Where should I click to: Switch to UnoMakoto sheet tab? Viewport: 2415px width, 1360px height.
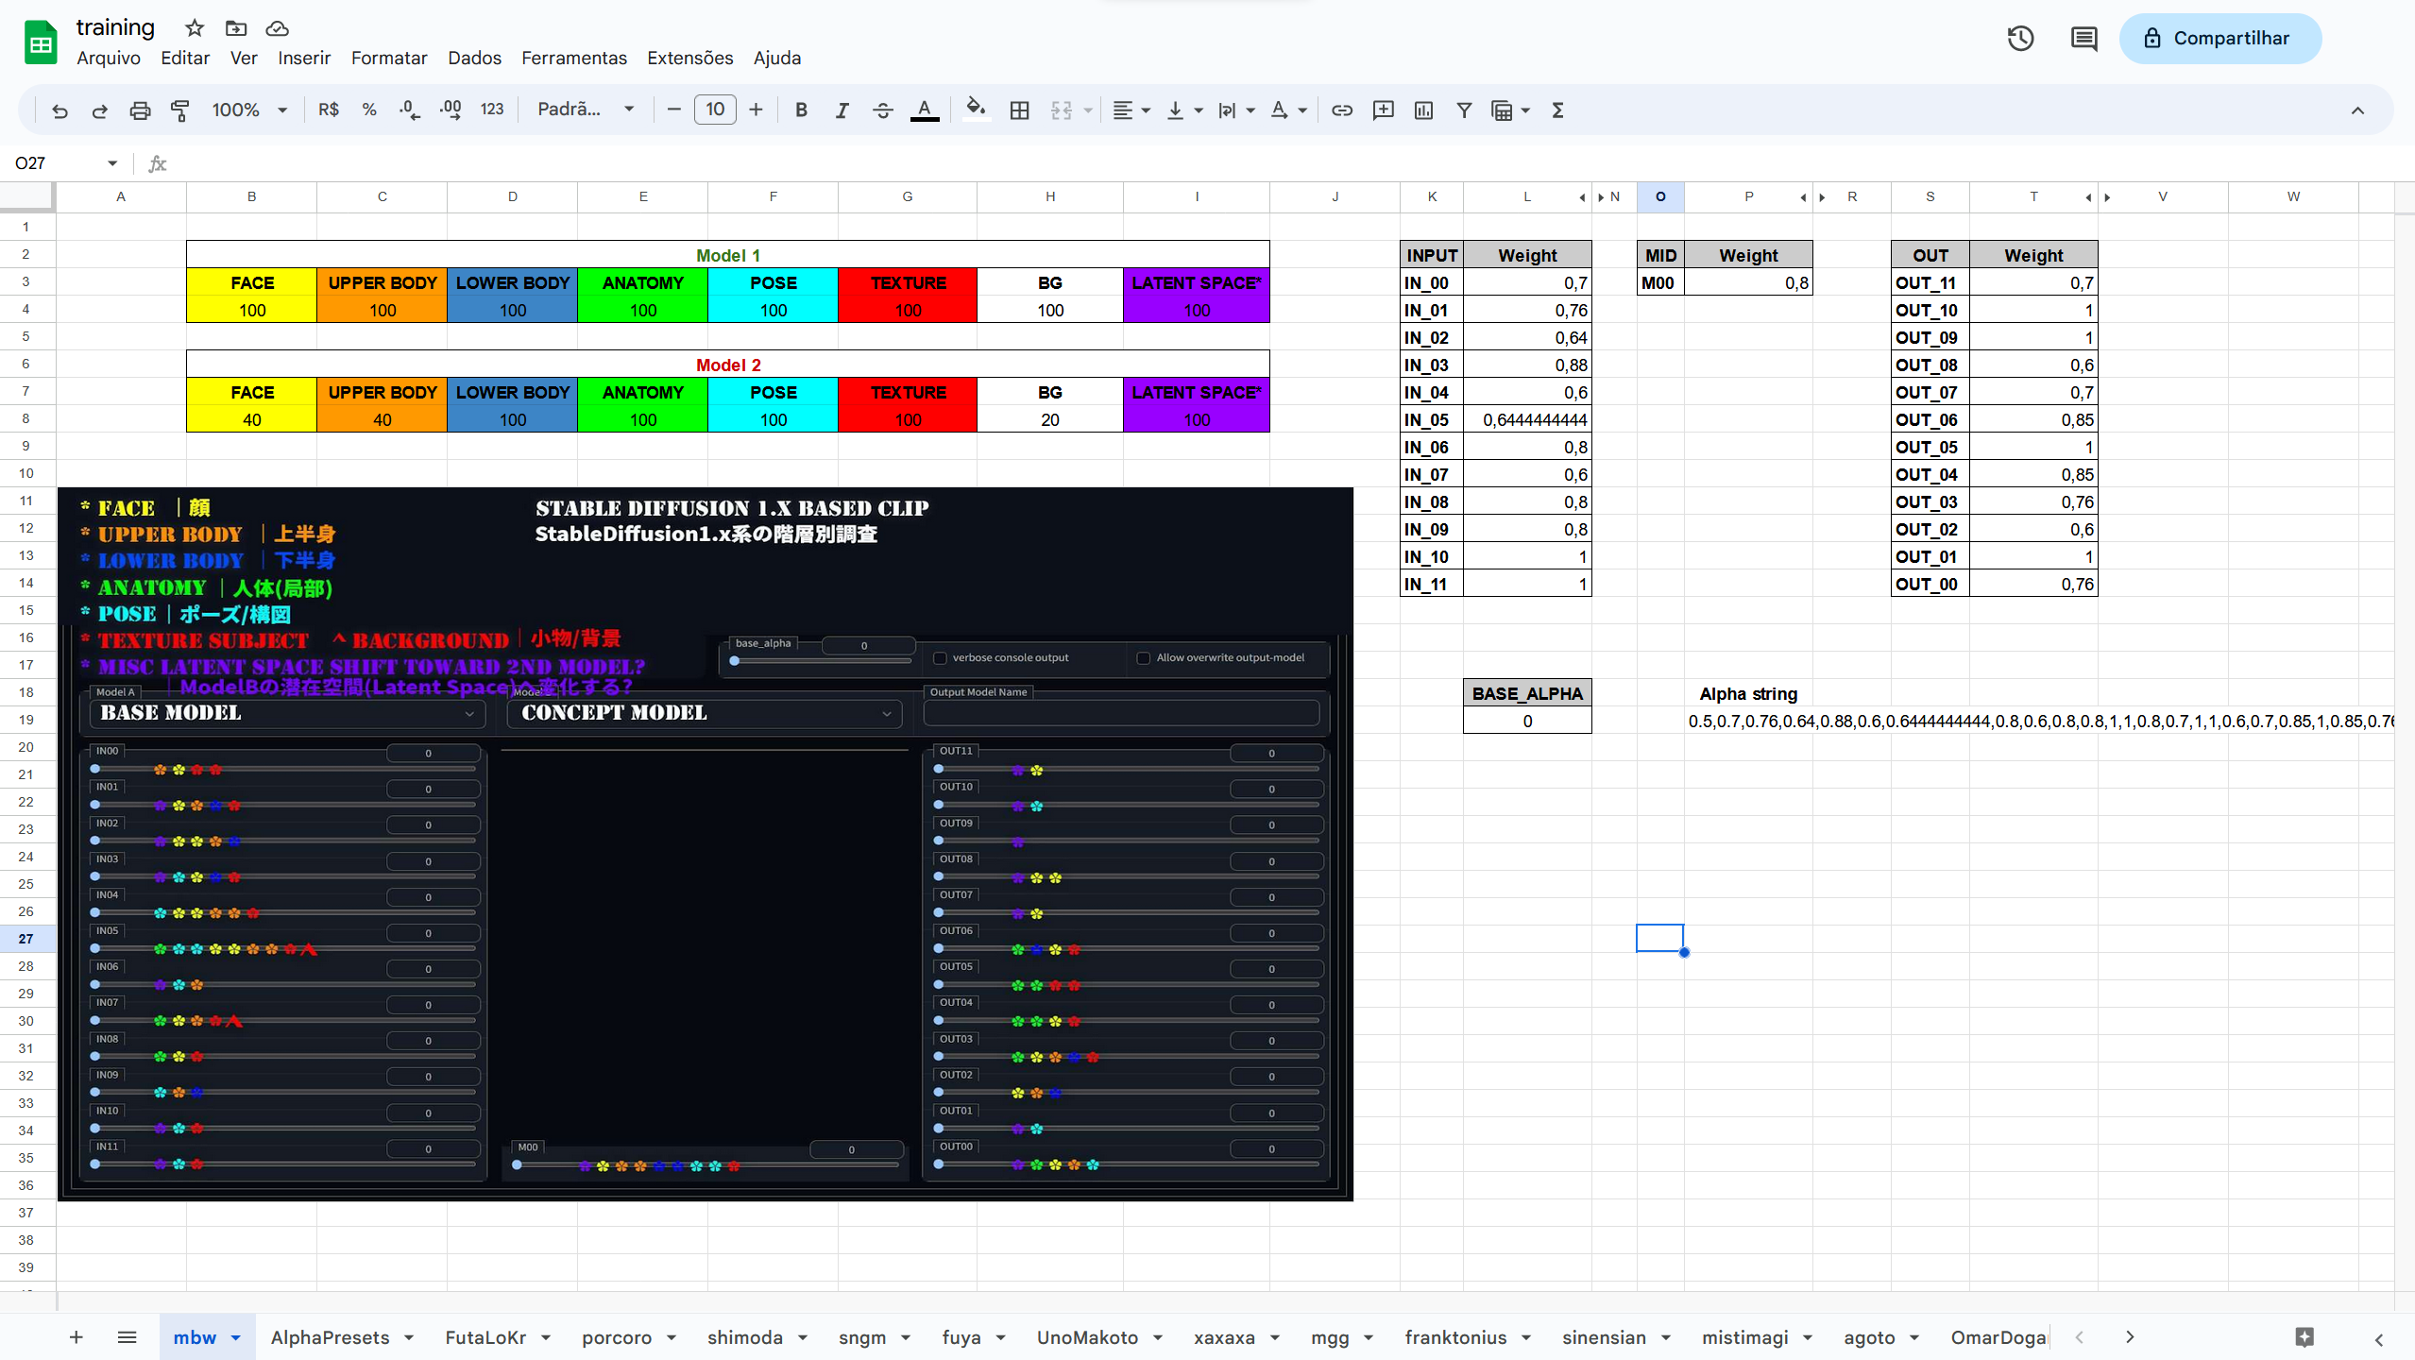click(x=1087, y=1337)
